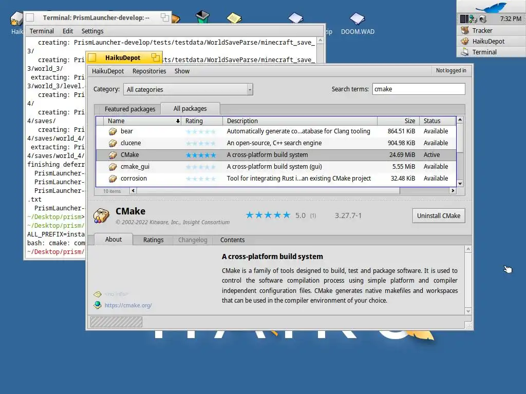
Task: Open the https://cmake.org/ link
Action: (x=128, y=305)
